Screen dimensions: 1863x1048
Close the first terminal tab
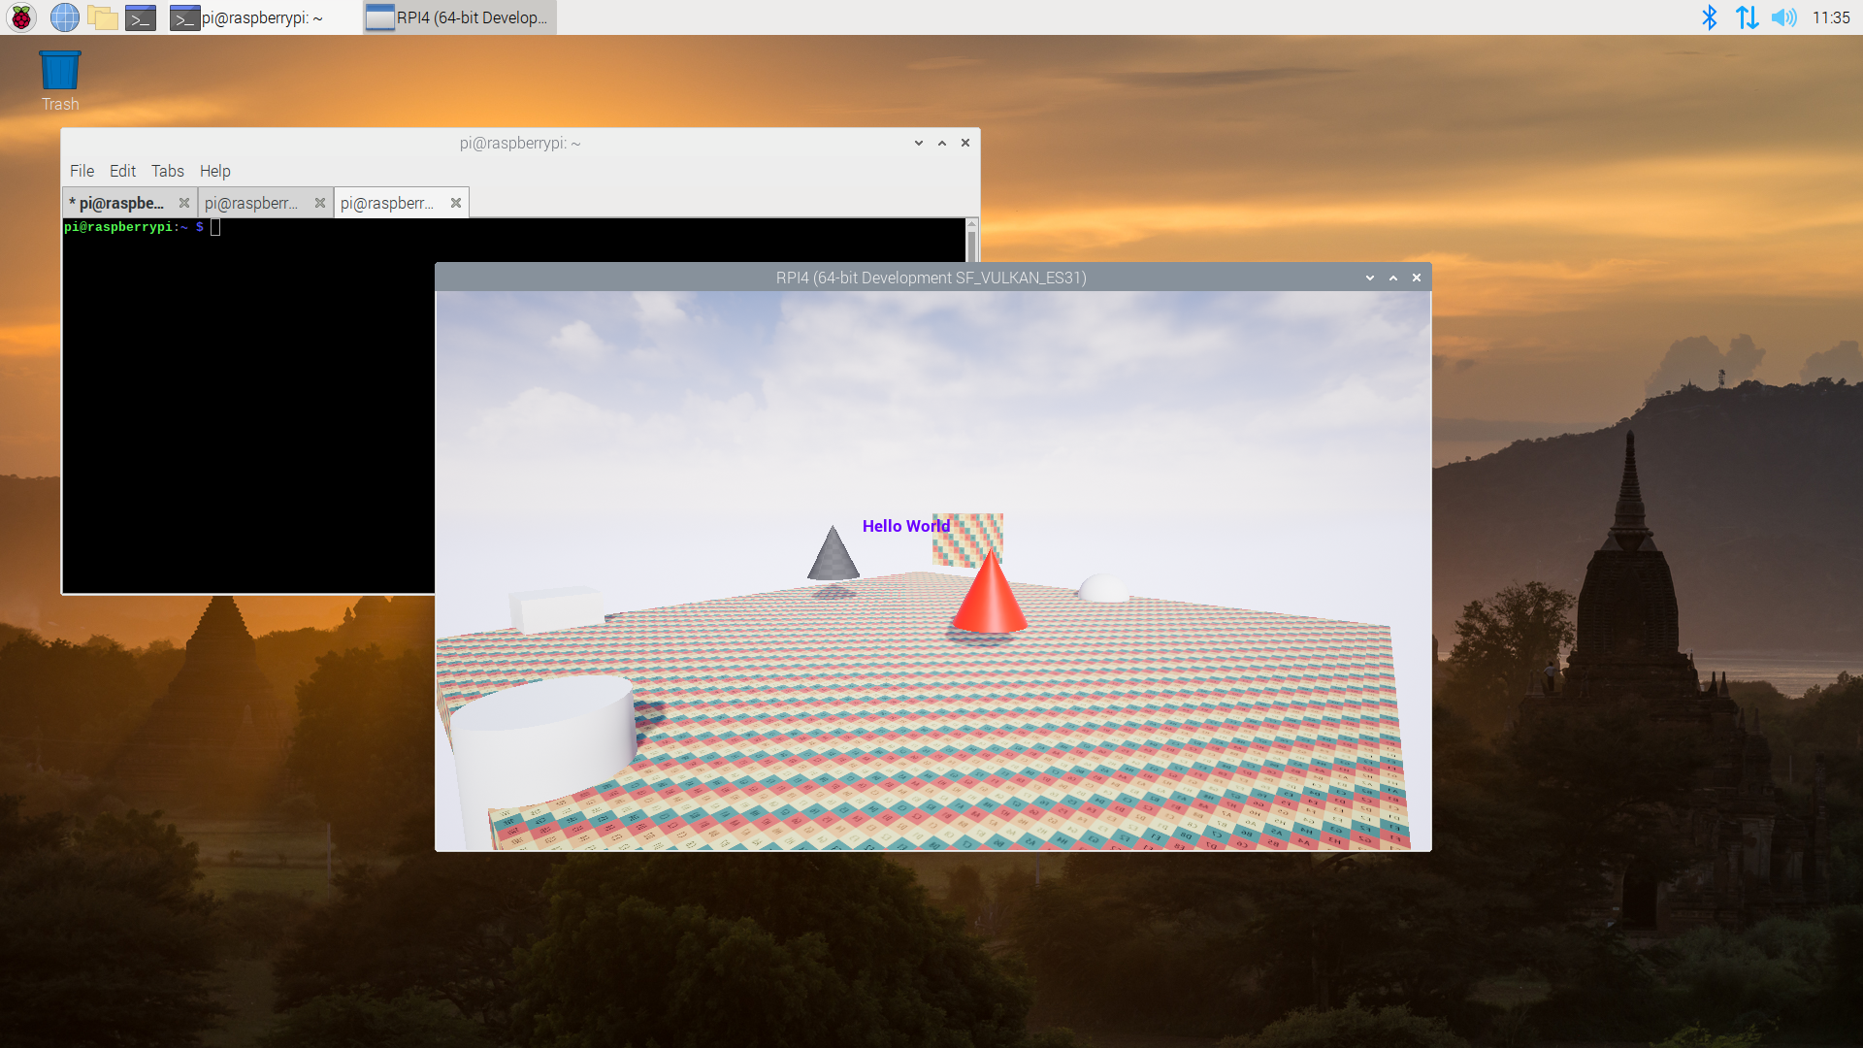pyautogui.click(x=184, y=203)
